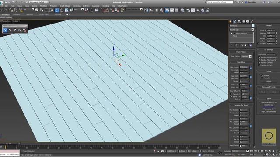Click the object color swatch
The height and width of the screenshot is (157, 280).
(x=253, y=26)
